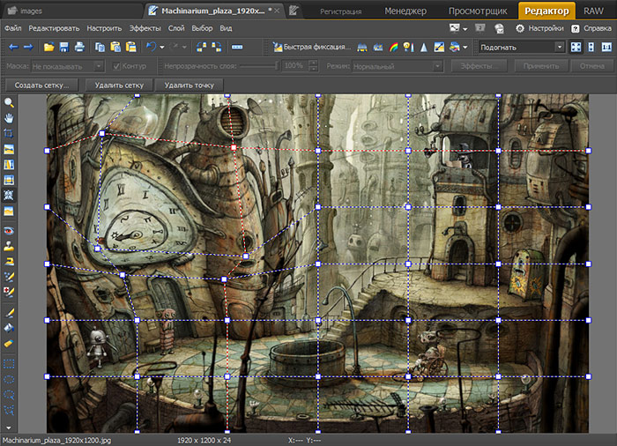
Task: Open Настройки settings gear
Action: click(x=541, y=28)
